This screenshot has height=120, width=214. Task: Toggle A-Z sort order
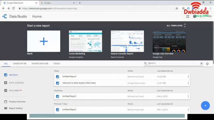[207, 64]
